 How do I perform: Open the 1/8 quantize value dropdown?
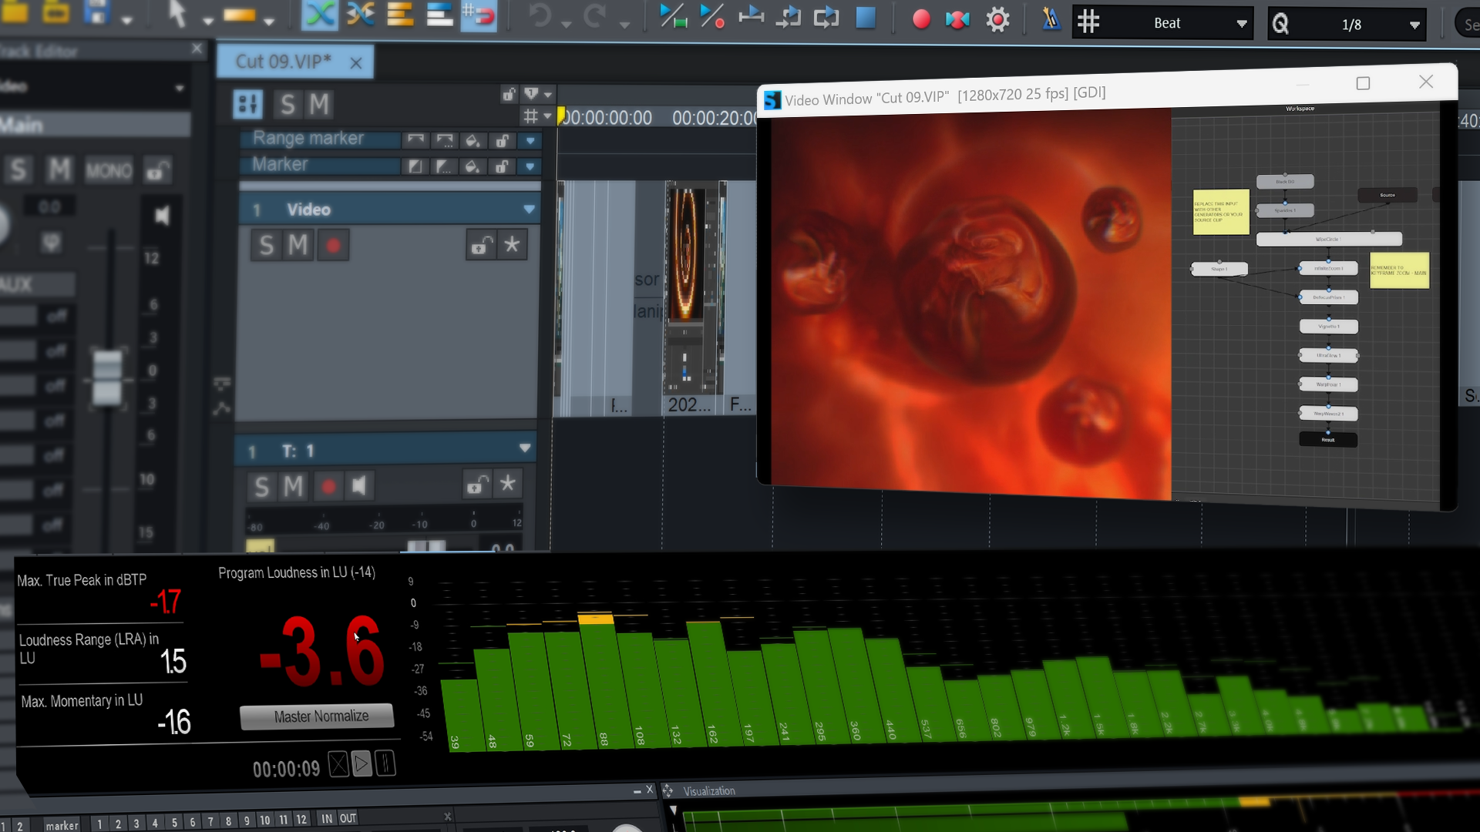click(x=1414, y=25)
